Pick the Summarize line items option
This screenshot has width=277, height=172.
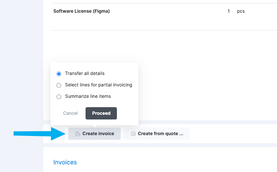click(58, 97)
